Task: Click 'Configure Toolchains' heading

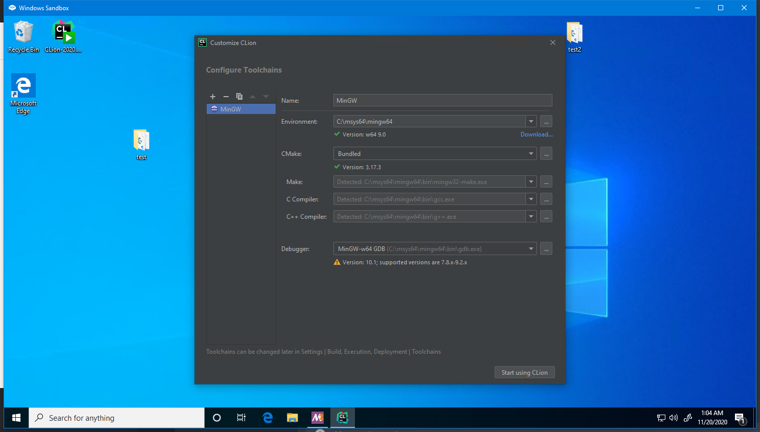Action: [244, 70]
